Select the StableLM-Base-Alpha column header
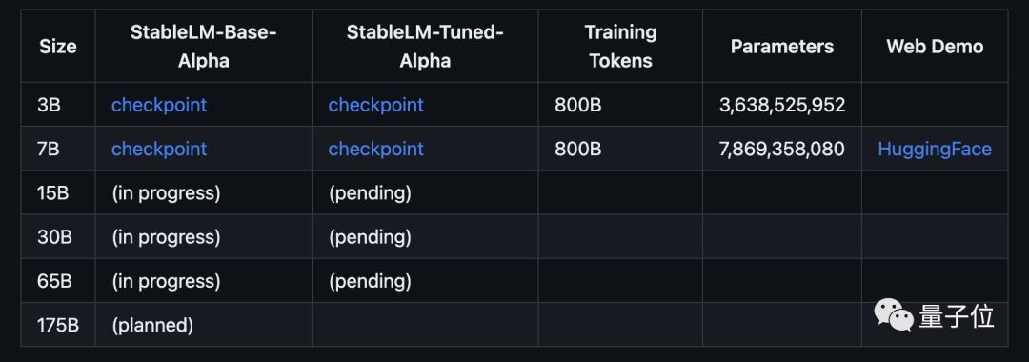 (204, 47)
